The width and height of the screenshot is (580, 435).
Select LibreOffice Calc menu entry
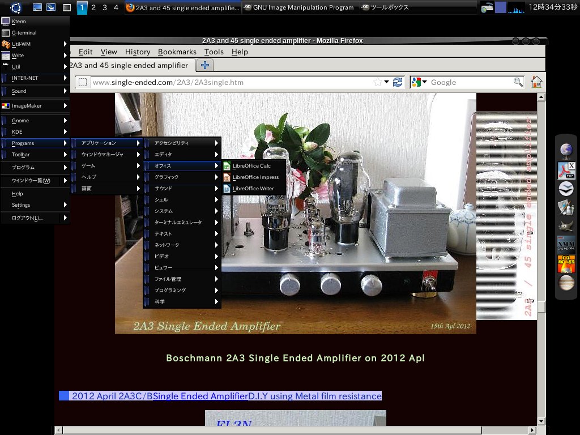(x=251, y=166)
